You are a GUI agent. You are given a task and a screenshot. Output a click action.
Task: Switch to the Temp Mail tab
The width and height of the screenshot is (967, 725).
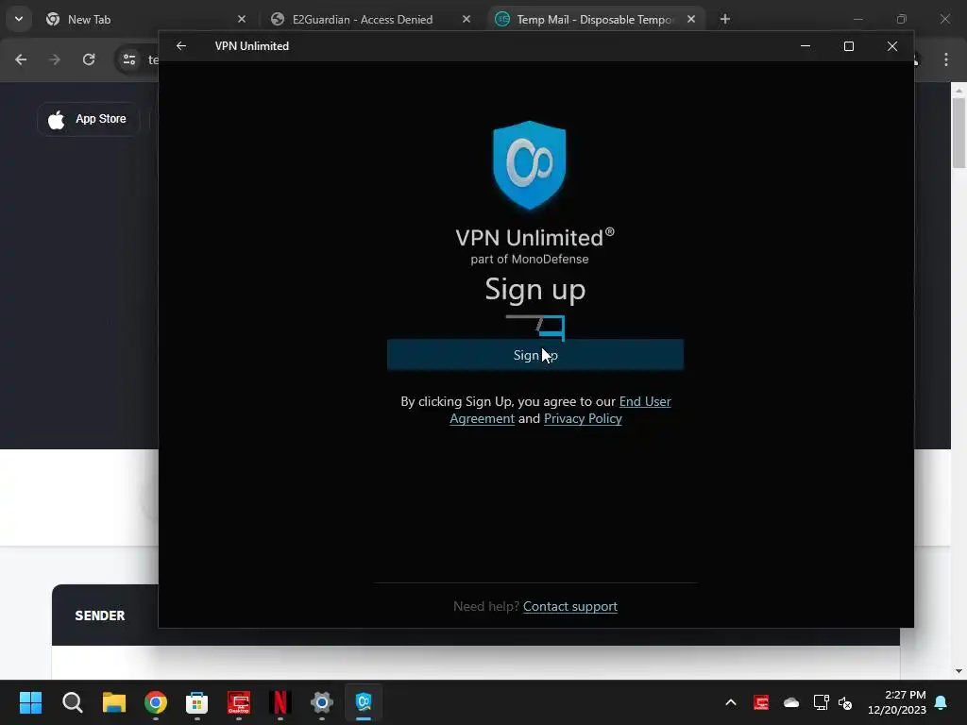(594, 19)
